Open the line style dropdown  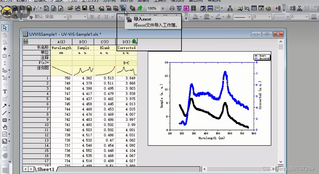click(x=249, y=17)
